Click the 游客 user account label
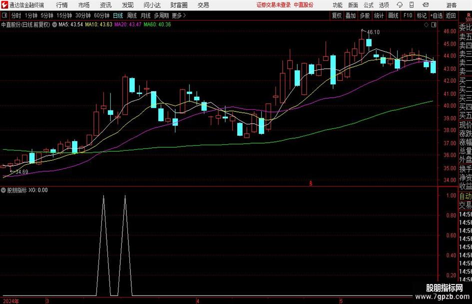Image resolution: width=472 pixels, height=304 pixels. [x=451, y=5]
